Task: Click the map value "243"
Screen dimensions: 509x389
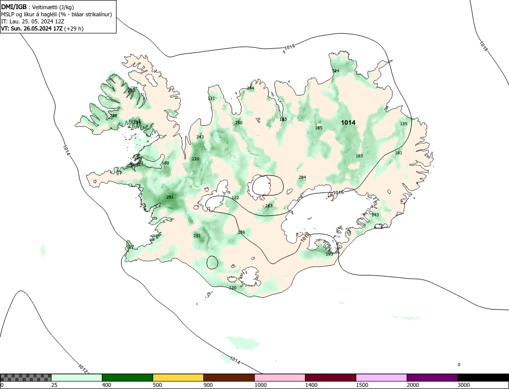Action: point(200,137)
